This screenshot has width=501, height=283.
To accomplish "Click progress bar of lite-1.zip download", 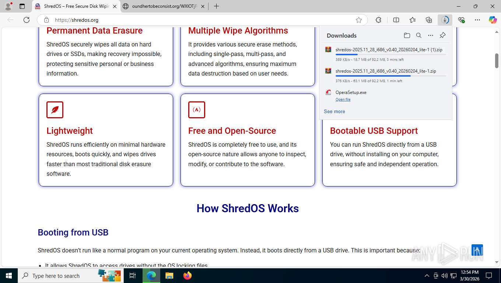I will 390,76.
